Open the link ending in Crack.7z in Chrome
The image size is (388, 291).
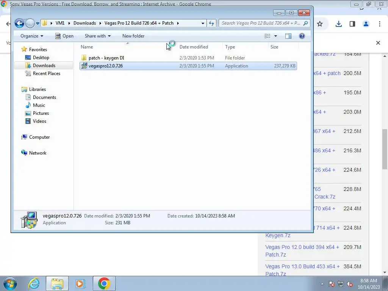[x=325, y=197]
